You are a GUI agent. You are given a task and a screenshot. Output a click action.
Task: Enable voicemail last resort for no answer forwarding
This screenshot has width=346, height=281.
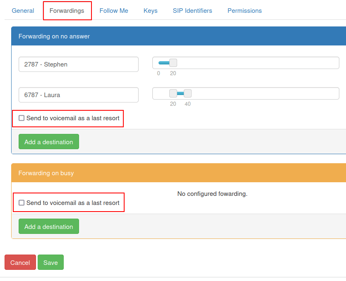pyautogui.click(x=21, y=118)
